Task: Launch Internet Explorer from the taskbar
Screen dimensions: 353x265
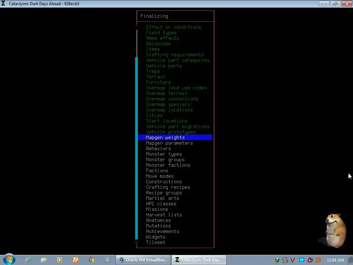Action: pos(28,260)
